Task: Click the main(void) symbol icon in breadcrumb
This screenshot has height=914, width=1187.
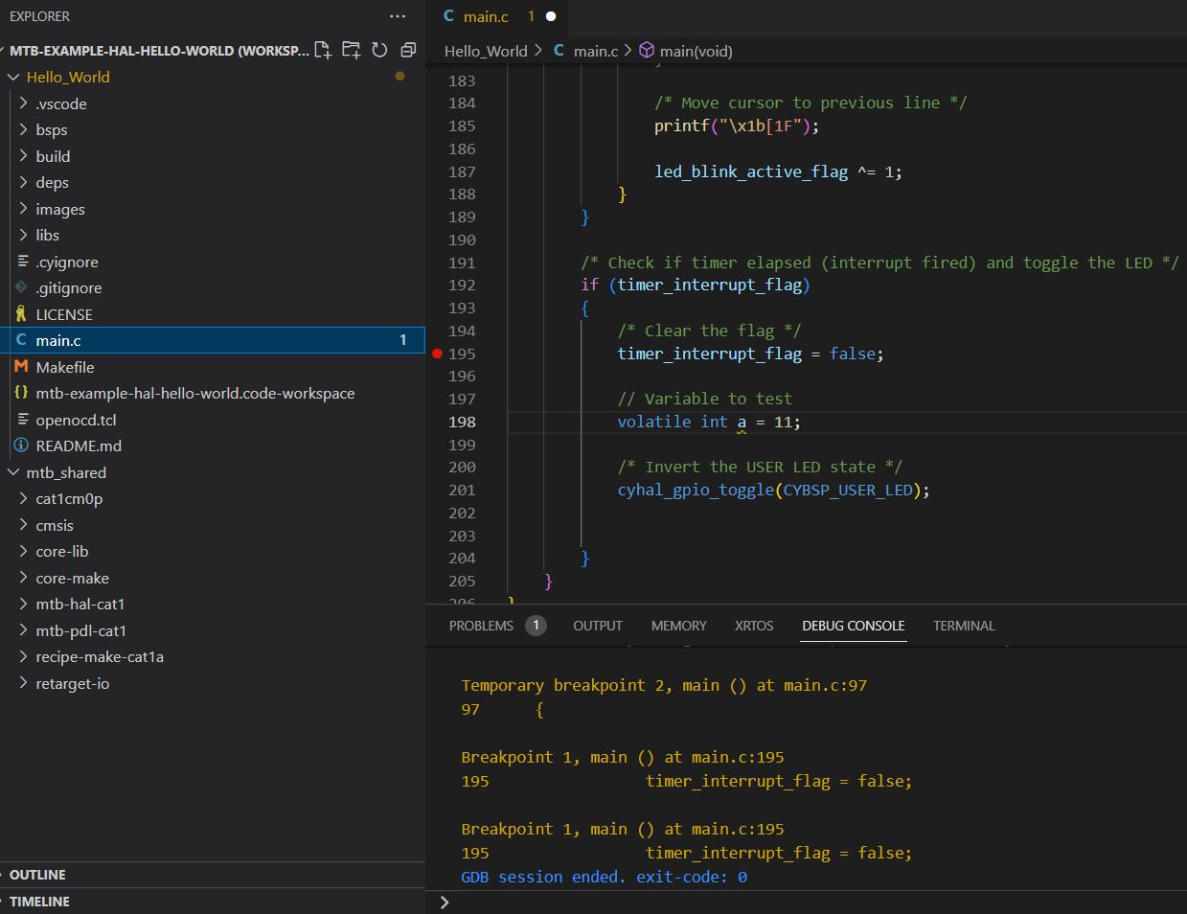Action: [647, 51]
